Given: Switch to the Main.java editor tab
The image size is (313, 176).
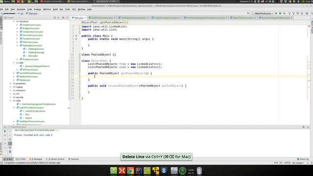Looking at the screenshot, I should [79, 18].
